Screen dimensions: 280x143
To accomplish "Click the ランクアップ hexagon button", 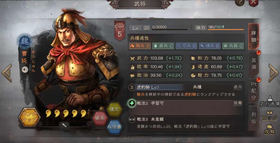I will point(29,117).
